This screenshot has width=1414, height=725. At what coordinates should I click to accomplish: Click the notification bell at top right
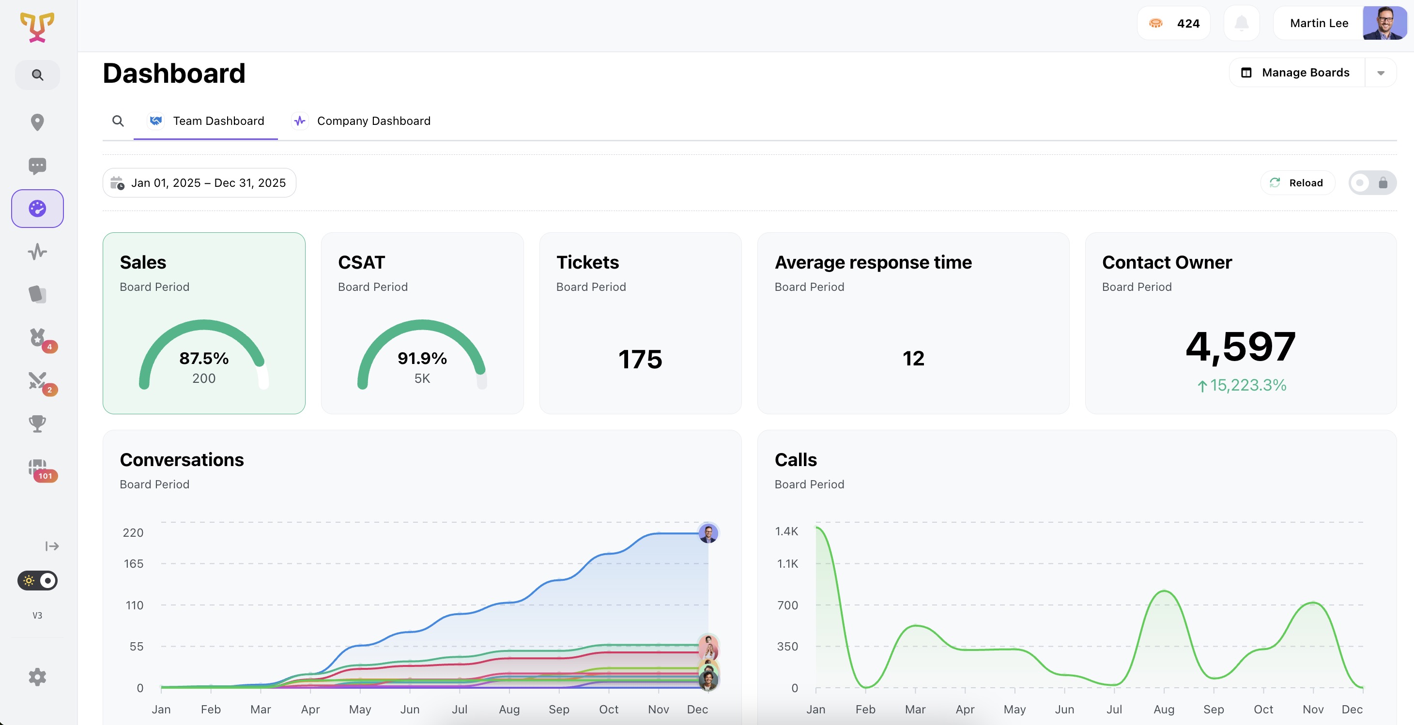tap(1242, 23)
